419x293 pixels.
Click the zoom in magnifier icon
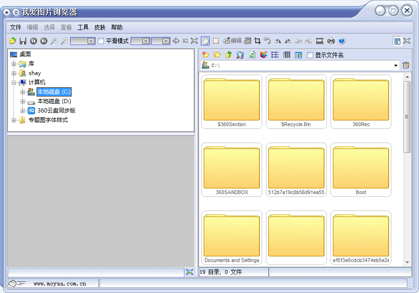pos(54,41)
